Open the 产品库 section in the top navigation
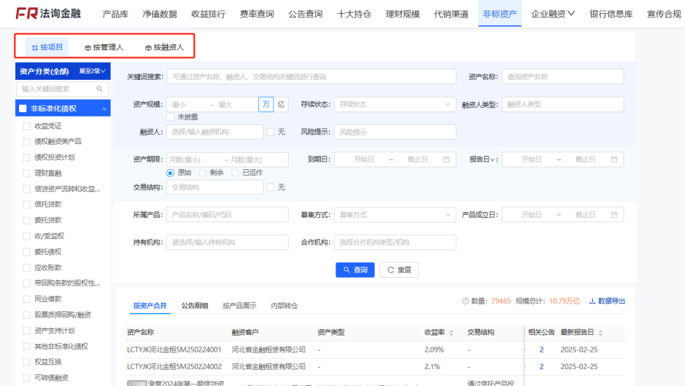The height and width of the screenshot is (386, 685). pyautogui.click(x=115, y=13)
